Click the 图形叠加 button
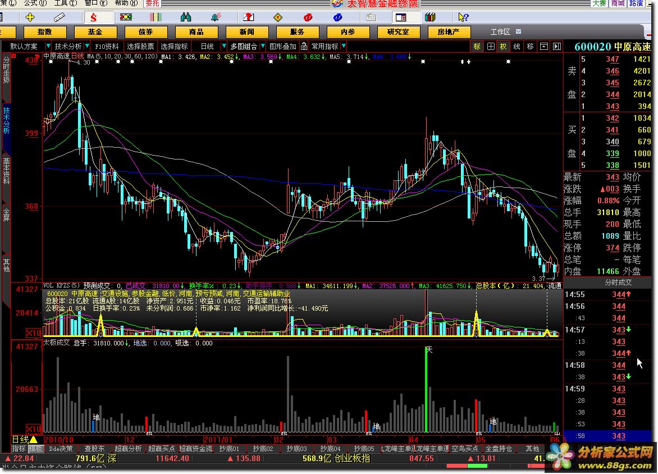The height and width of the screenshot is (474, 658). 282,46
